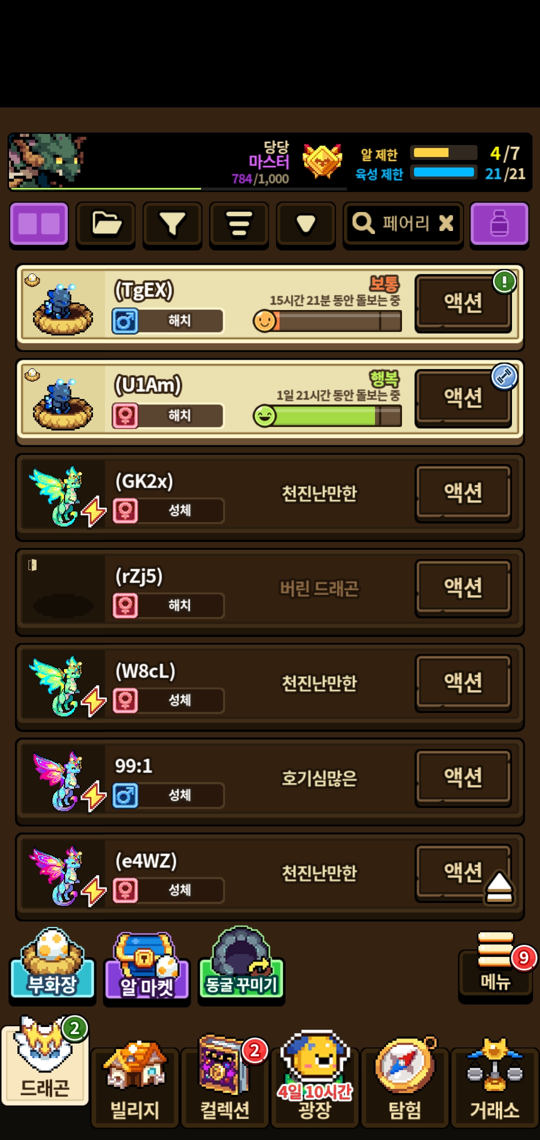Screen dimensions: 540x1140
Task: Open 동굴 꾸미기 cave decoration
Action: pos(241,964)
